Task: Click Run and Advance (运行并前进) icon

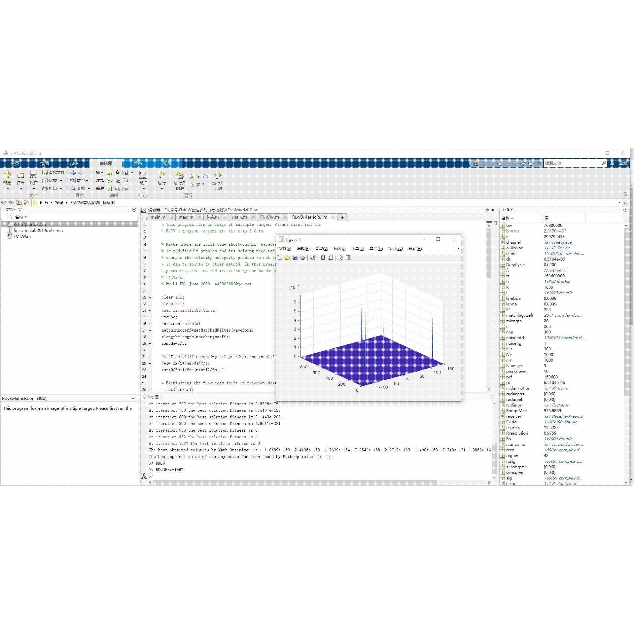Action: [x=180, y=175]
